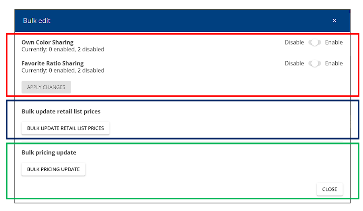This screenshot has height=211, width=363.
Task: Click the Own Color Sharing heading
Action: (47, 42)
